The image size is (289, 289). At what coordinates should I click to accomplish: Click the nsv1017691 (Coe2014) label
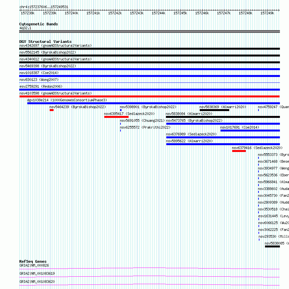coord(240,127)
